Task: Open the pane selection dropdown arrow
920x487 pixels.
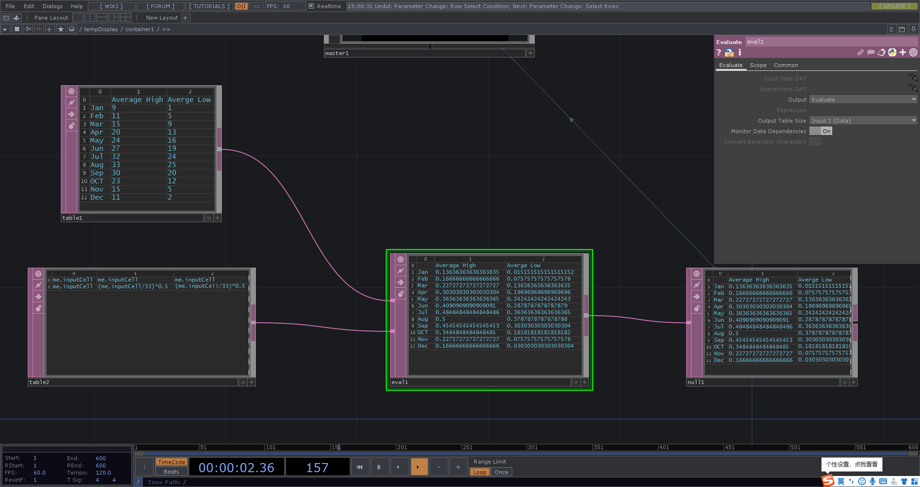Action: (x=5, y=29)
